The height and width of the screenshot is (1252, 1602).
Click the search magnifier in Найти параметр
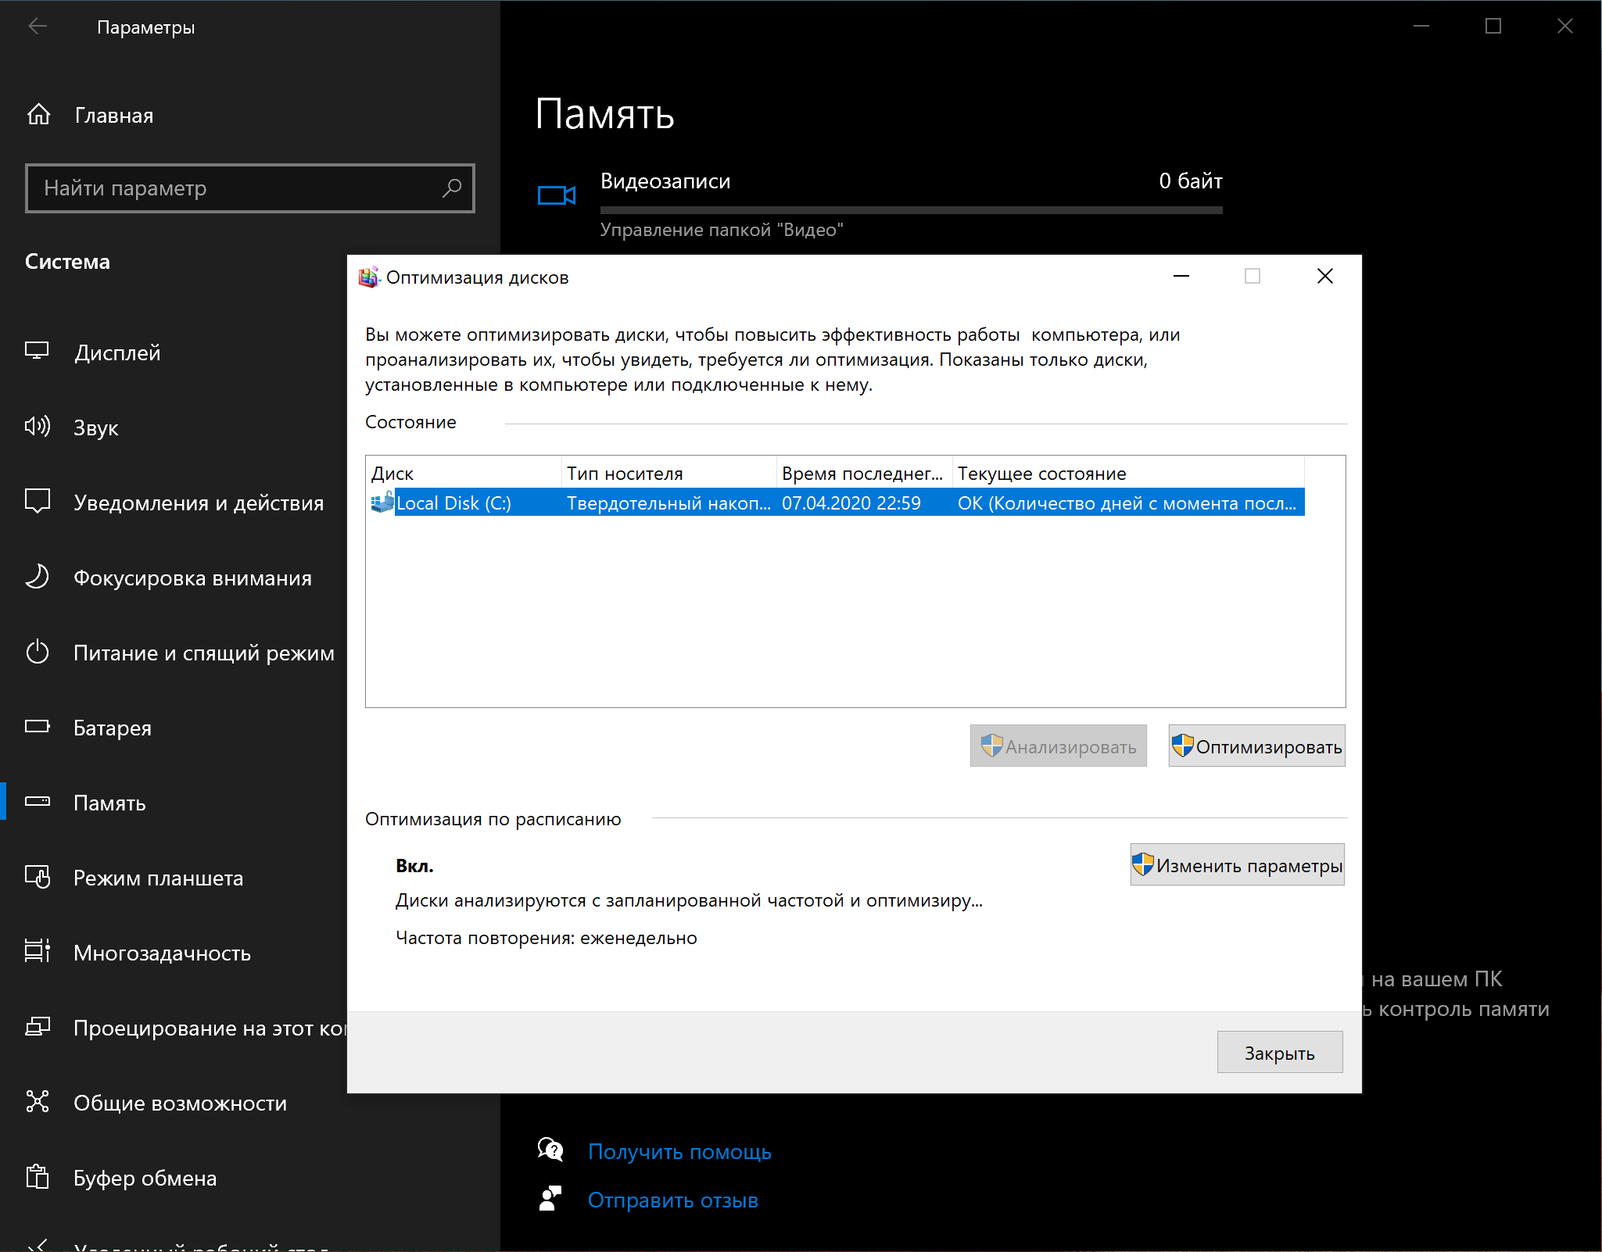pyautogui.click(x=452, y=188)
